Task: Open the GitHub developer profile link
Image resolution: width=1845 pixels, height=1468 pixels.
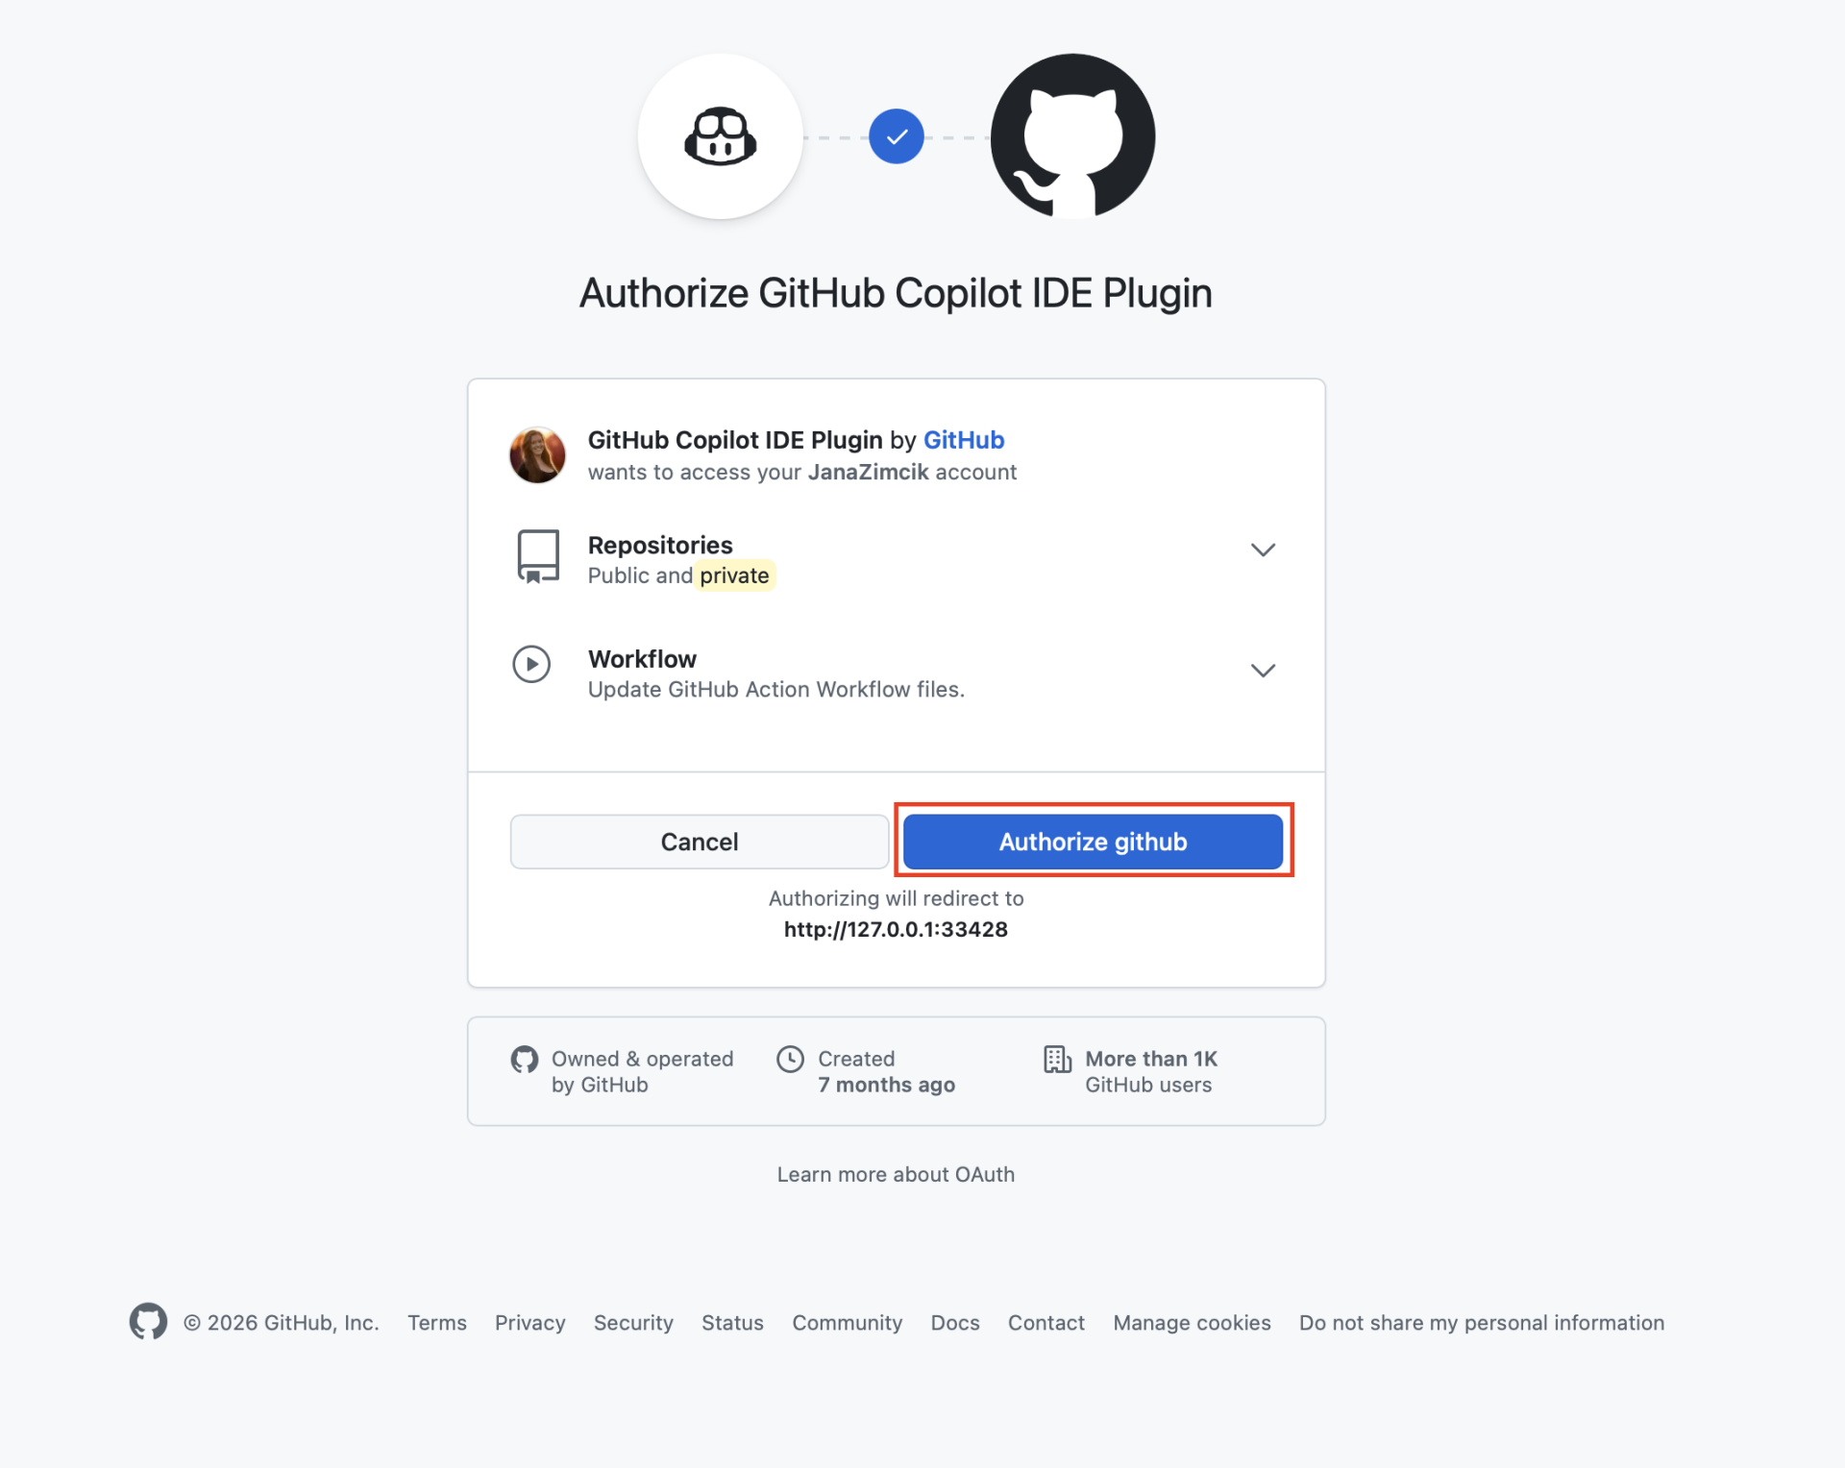Action: [x=963, y=439]
